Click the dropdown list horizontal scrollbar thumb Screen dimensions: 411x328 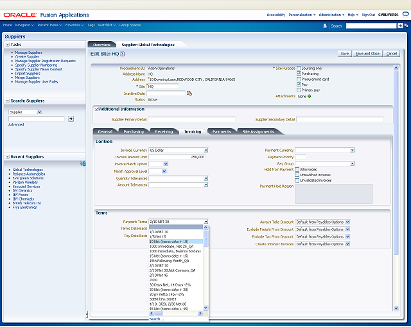click(x=159, y=313)
